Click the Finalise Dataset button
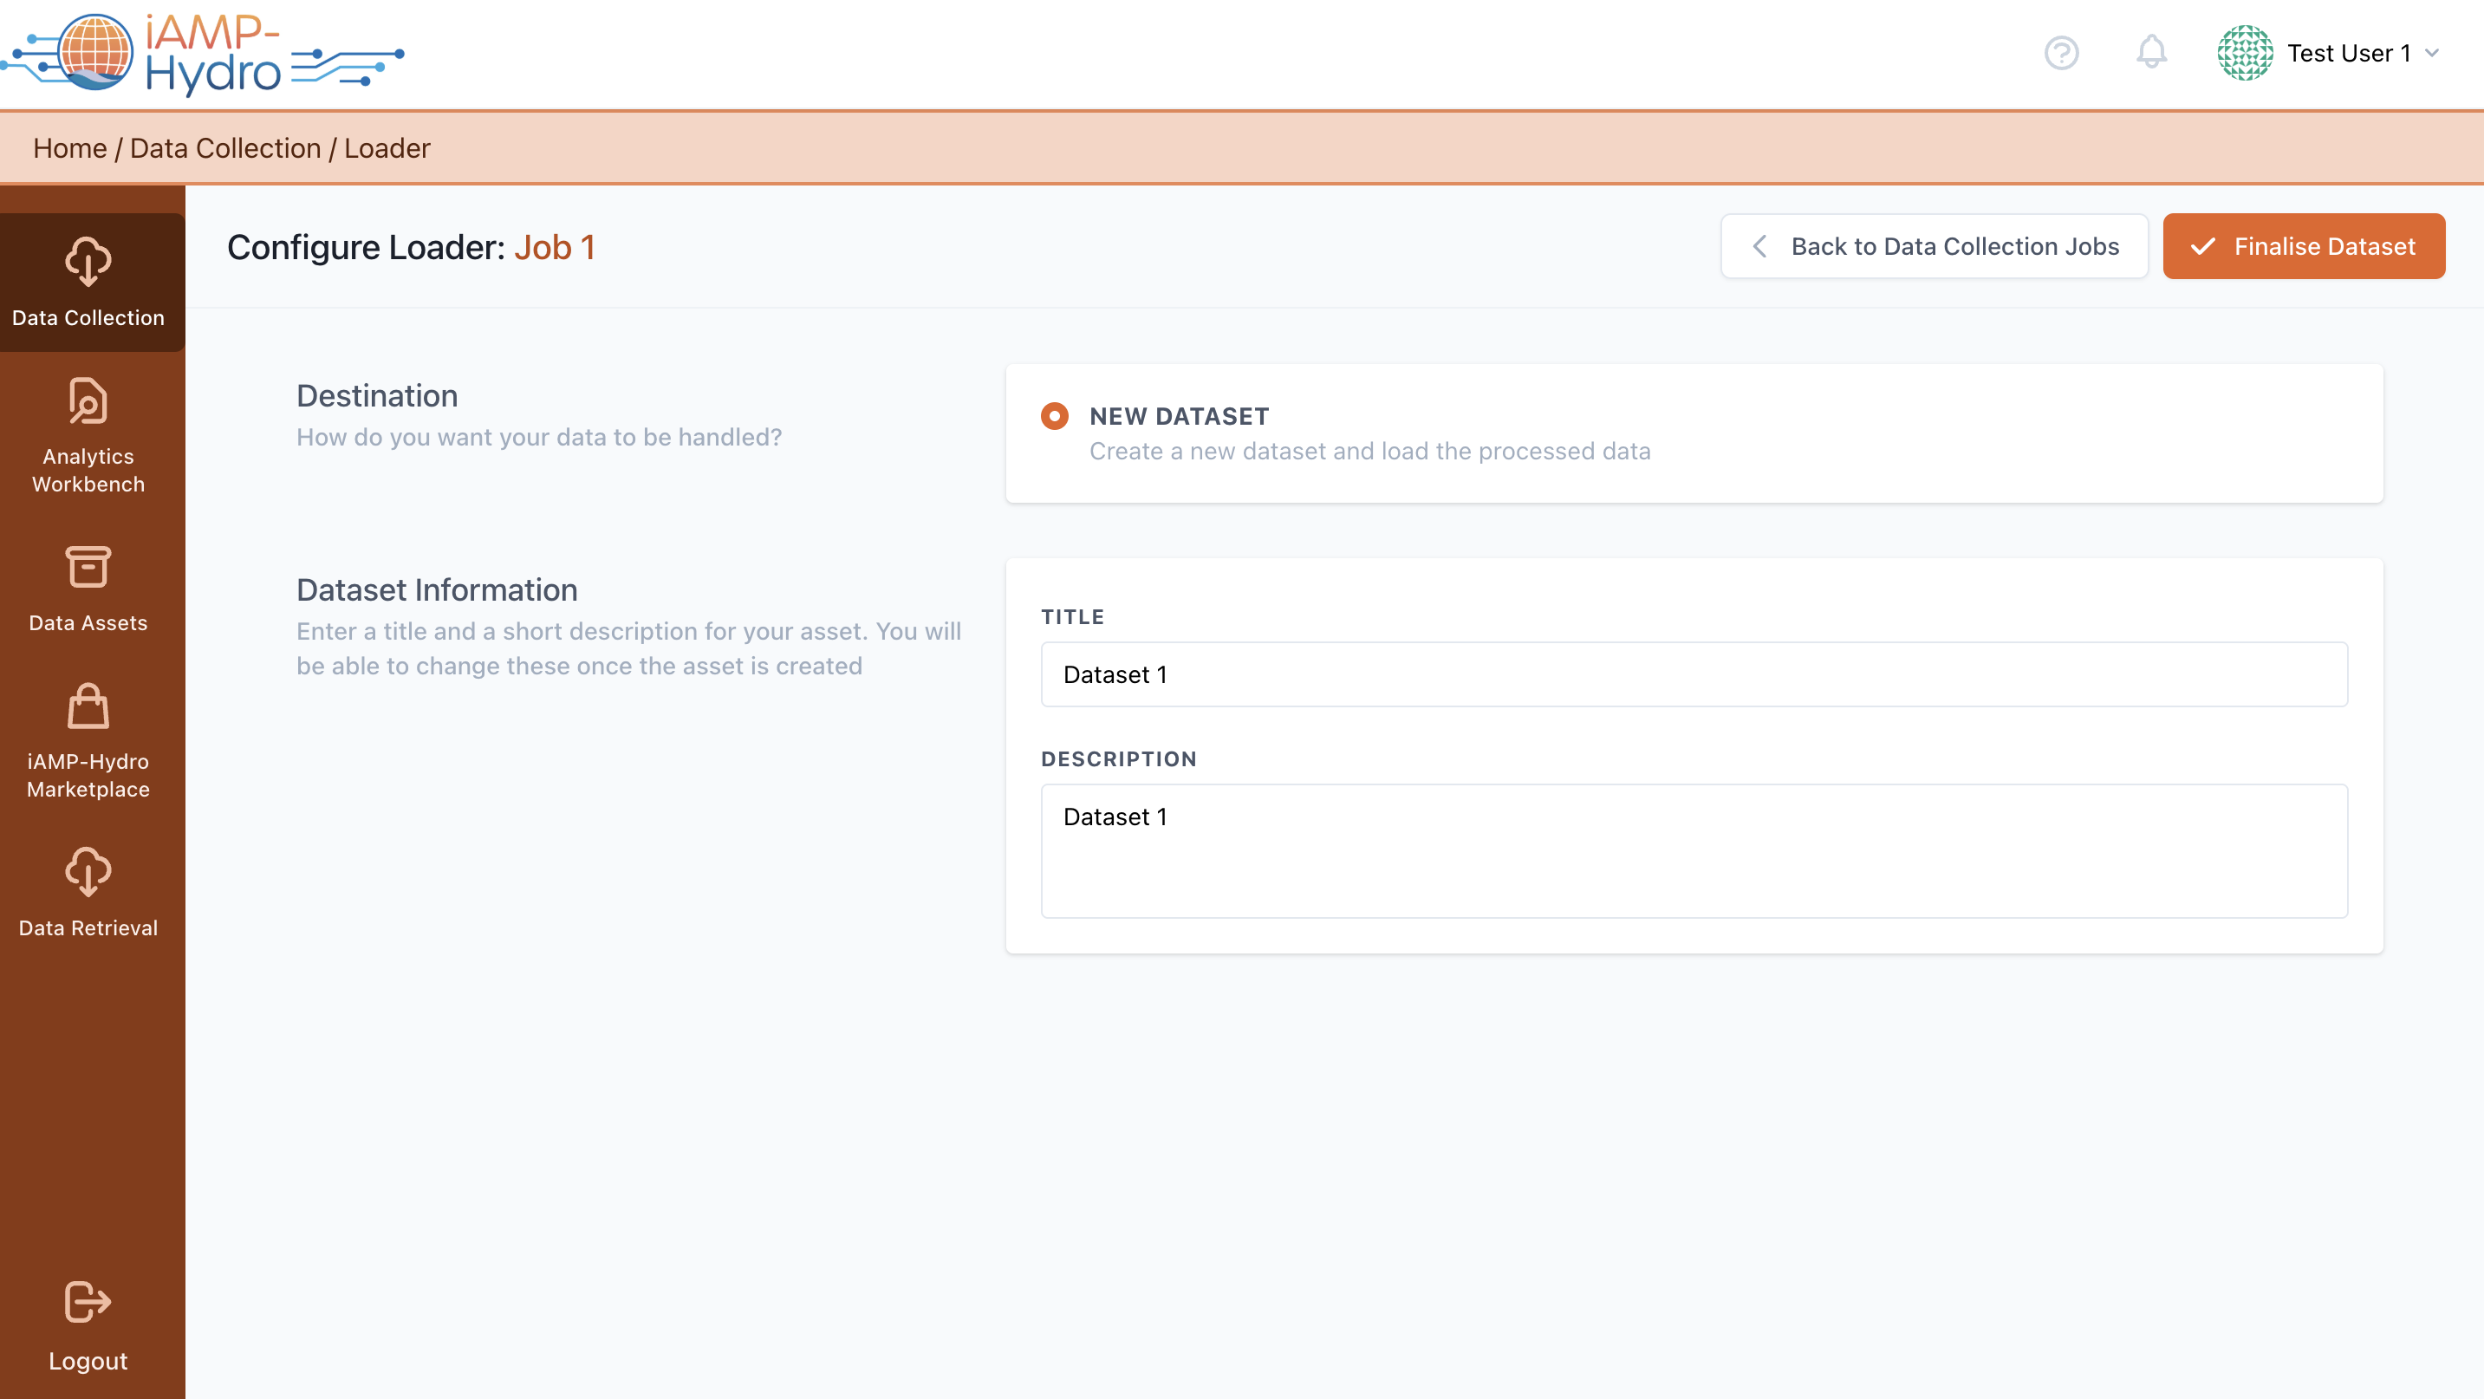This screenshot has width=2484, height=1399. tap(2303, 247)
